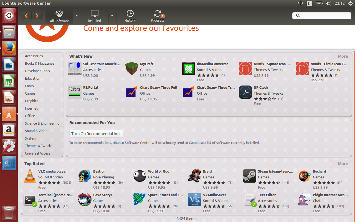Click the Chart Geany Three Full icon
This screenshot has width=355, height=222.
(132, 92)
